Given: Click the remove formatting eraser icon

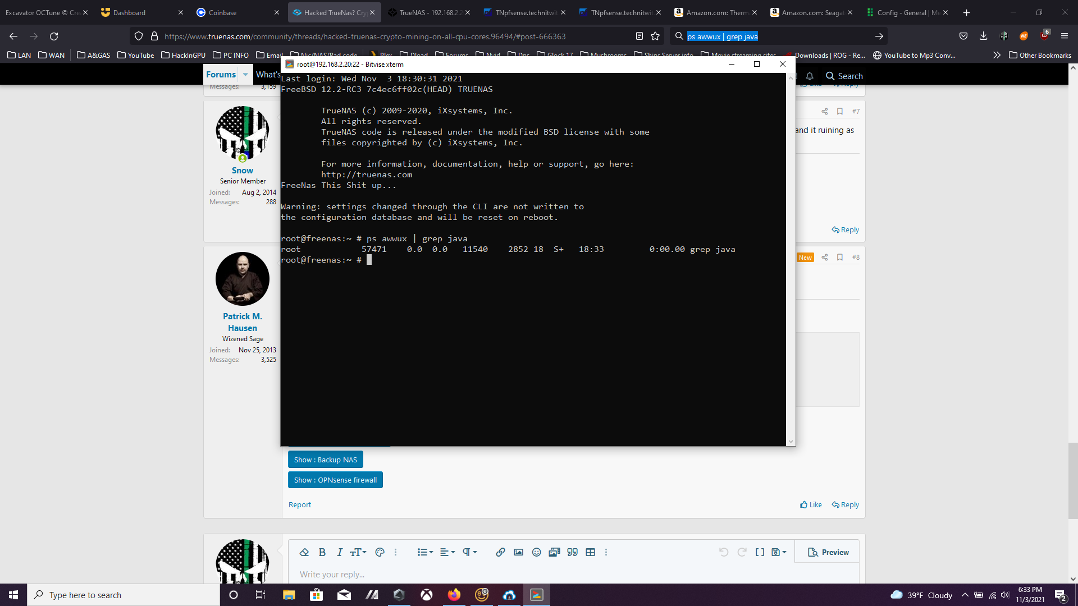Looking at the screenshot, I should pyautogui.click(x=304, y=552).
